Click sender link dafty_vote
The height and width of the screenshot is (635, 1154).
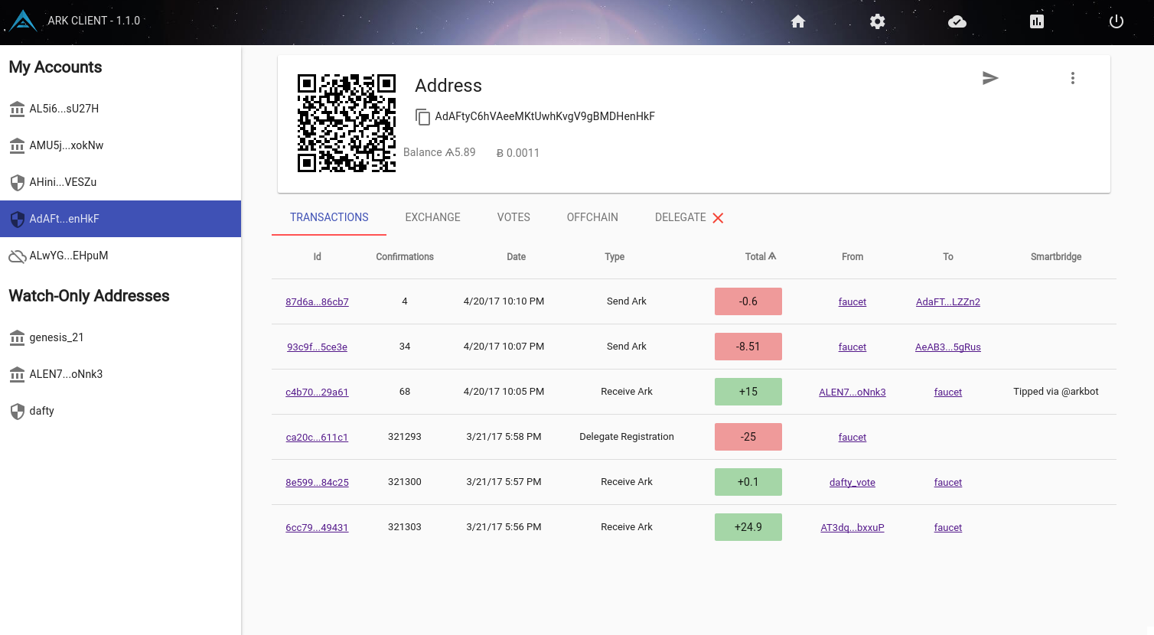852,482
